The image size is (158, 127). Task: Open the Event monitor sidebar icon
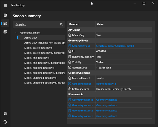(5, 32)
